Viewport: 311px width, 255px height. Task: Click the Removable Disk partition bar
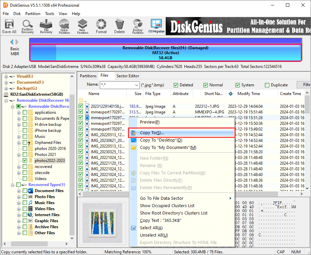pos(166,53)
